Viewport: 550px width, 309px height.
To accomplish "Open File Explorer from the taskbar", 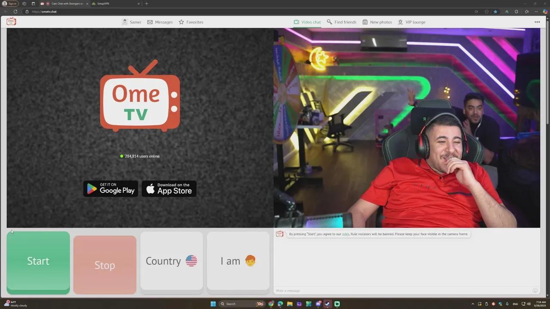I will tap(290, 304).
